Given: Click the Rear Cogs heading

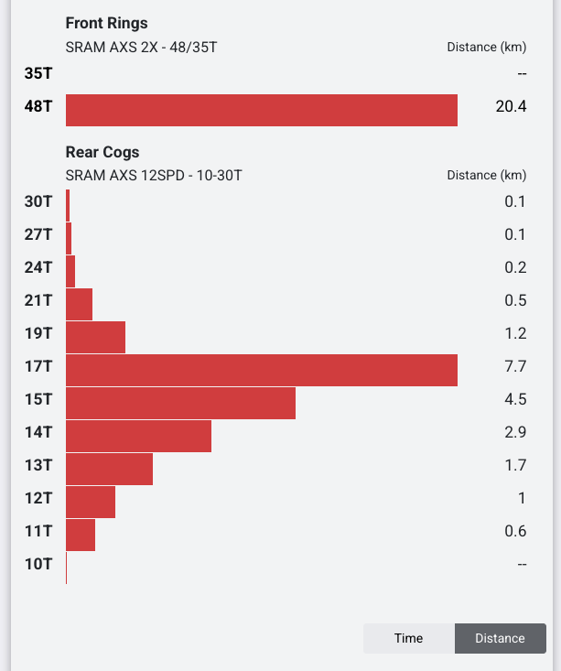Looking at the screenshot, I should tap(102, 152).
